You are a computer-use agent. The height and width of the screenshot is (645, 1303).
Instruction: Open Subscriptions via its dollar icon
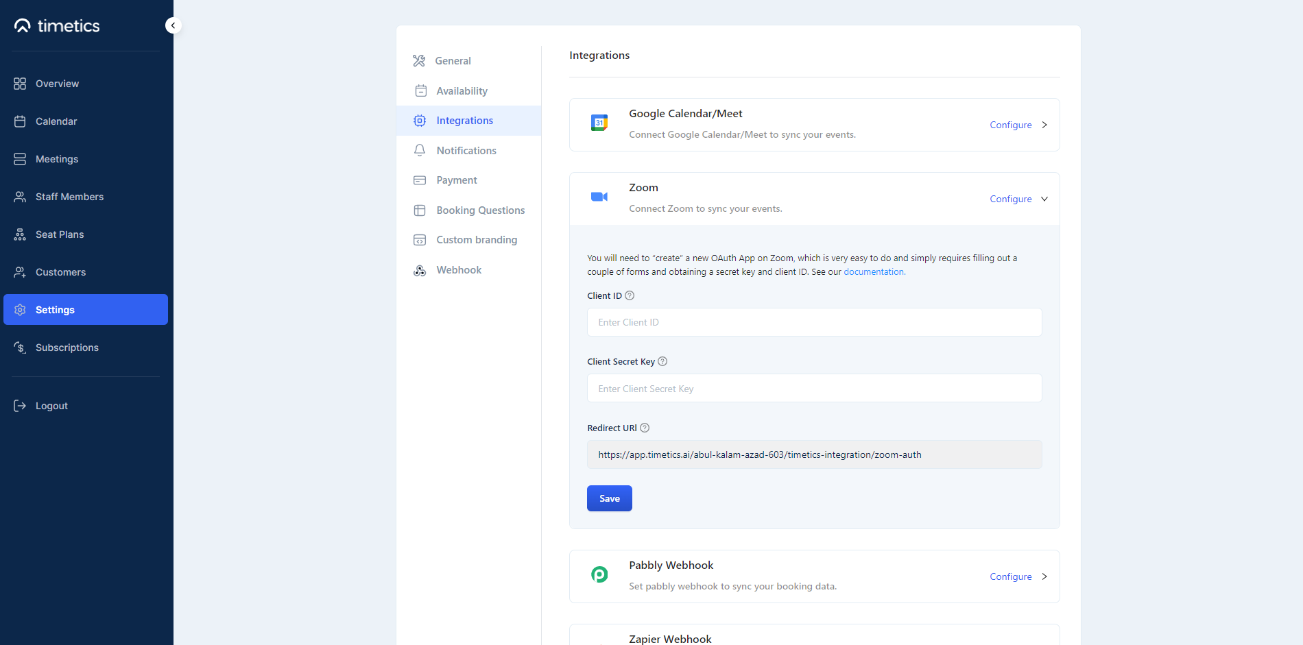click(x=20, y=348)
